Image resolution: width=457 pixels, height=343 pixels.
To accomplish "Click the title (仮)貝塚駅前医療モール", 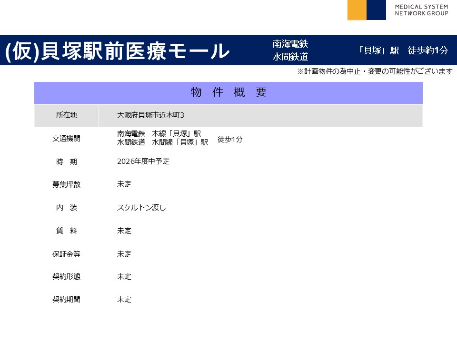I will pyautogui.click(x=118, y=51).
